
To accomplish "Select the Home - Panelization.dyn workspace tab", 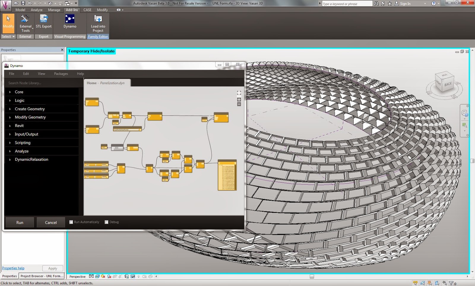I will point(107,83).
